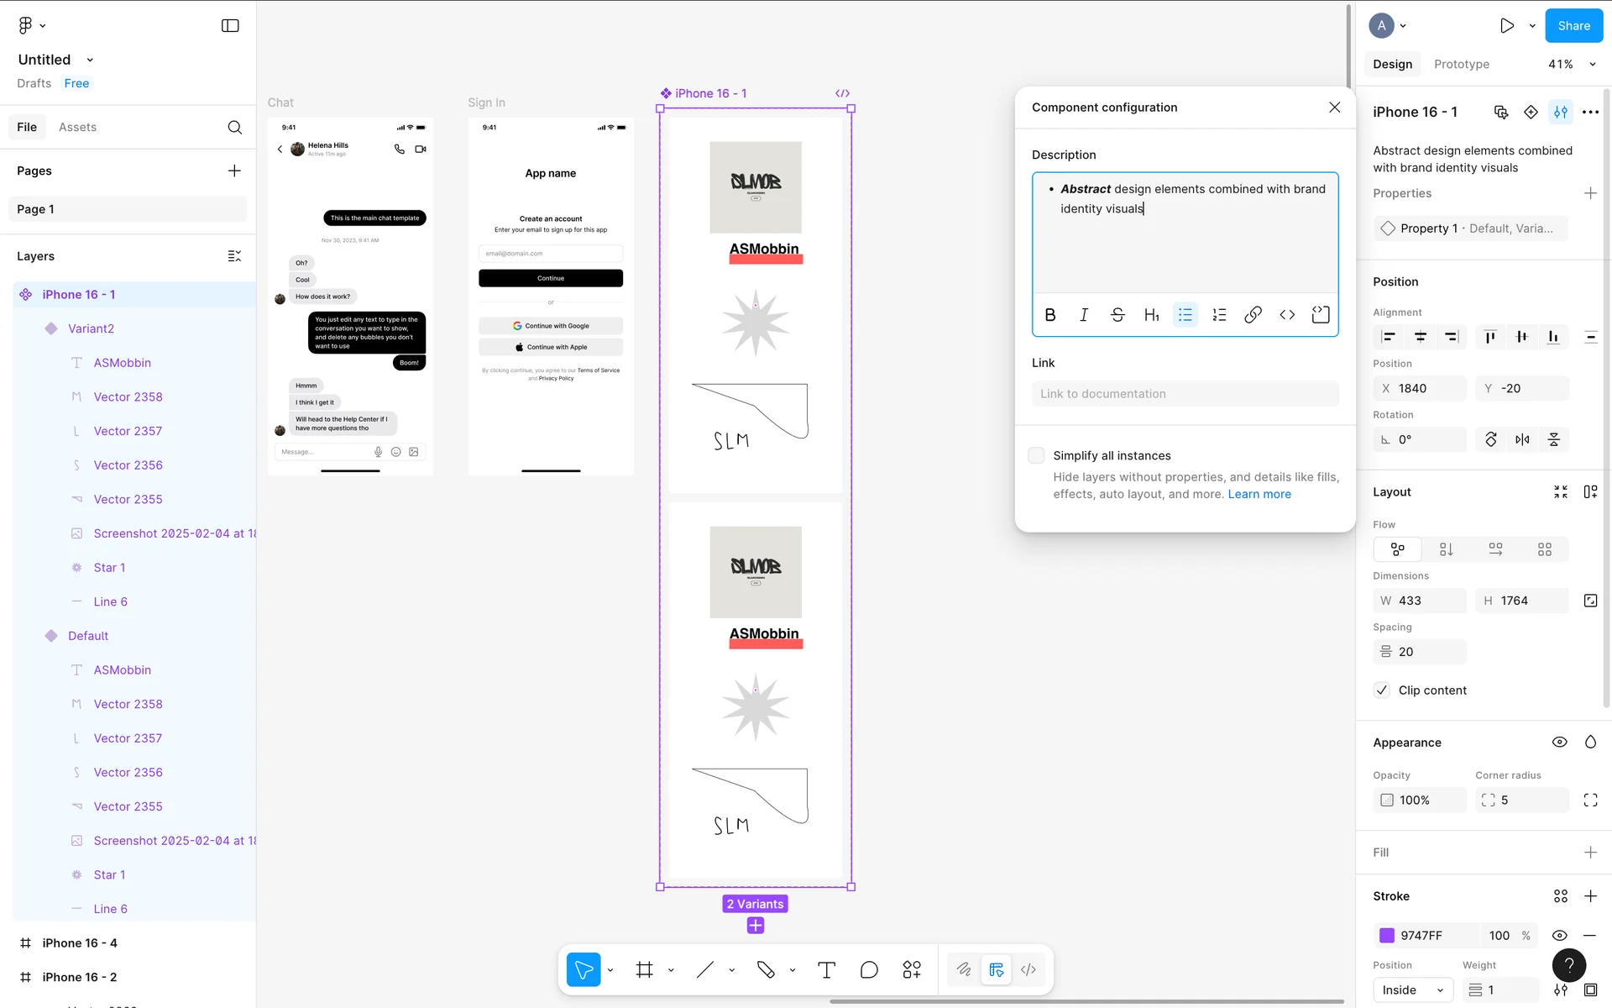Toggle the sidebar panel icon
1612x1008 pixels.
coord(230,26)
